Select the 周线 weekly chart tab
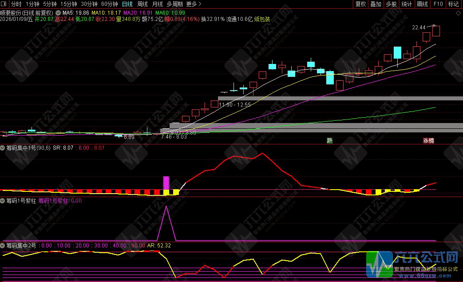463x282 pixels. [x=142, y=4]
